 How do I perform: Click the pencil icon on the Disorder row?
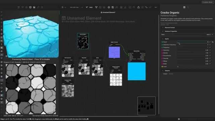[x=210, y=58]
